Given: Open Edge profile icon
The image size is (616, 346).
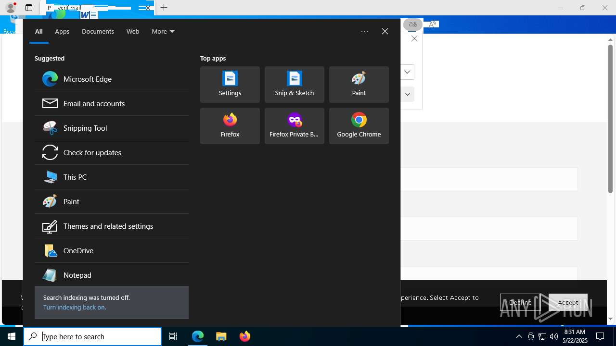Looking at the screenshot, I should coord(11,7).
